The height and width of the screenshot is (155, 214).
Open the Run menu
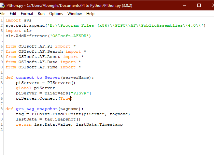coord(41,14)
